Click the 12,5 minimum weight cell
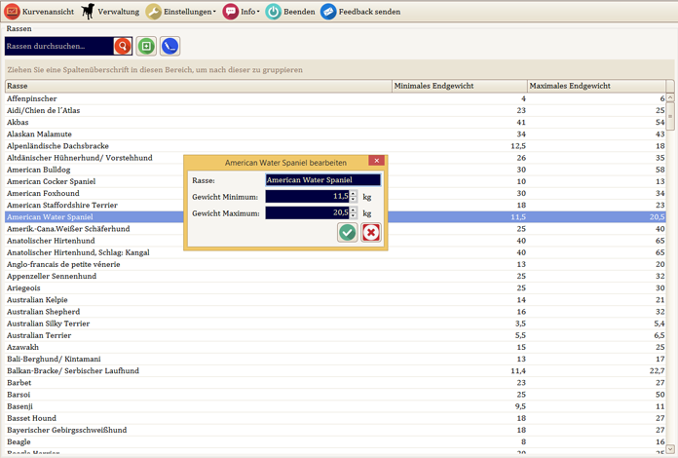 click(x=460, y=146)
